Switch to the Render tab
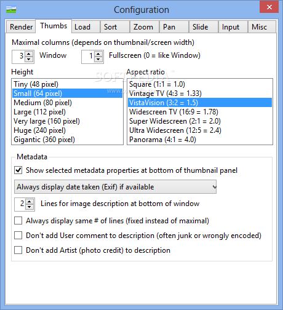Image resolution: width=283 pixels, height=310 pixels. pos(21,27)
